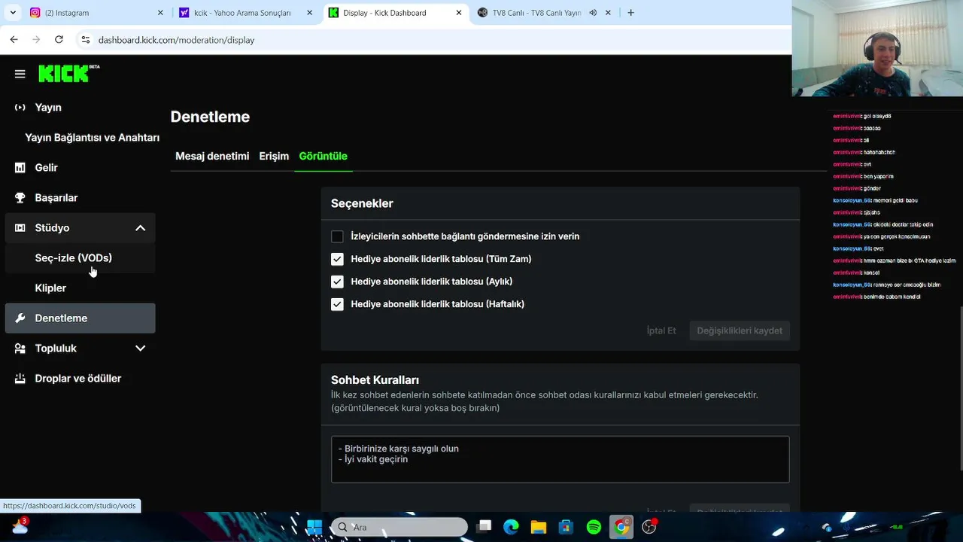View site information icon in address bar
963x542 pixels.
[x=86, y=40]
